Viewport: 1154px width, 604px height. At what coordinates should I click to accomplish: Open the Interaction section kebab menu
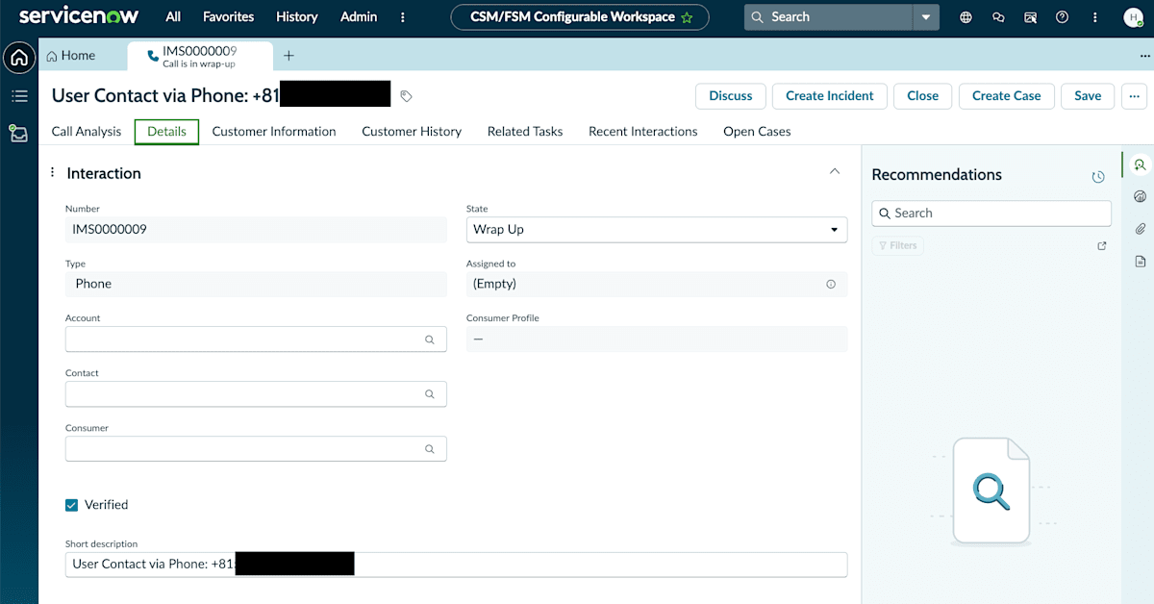tap(53, 173)
